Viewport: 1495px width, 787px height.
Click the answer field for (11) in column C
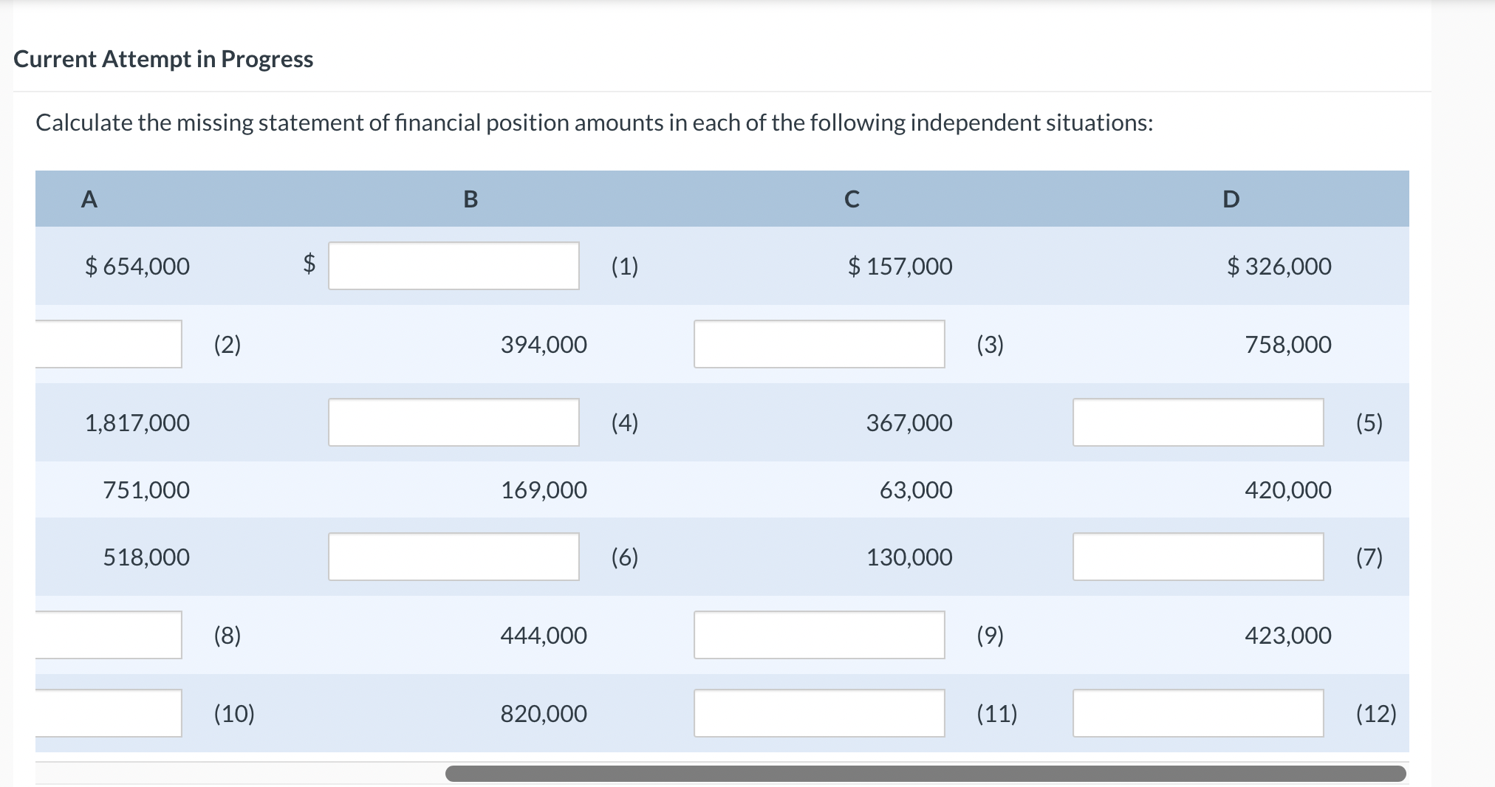pyautogui.click(x=820, y=712)
